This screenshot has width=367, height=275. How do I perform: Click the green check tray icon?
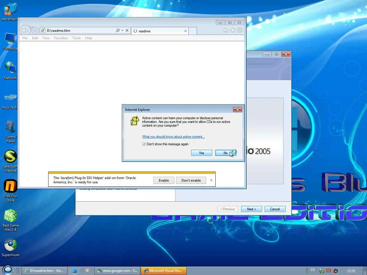click(322, 271)
